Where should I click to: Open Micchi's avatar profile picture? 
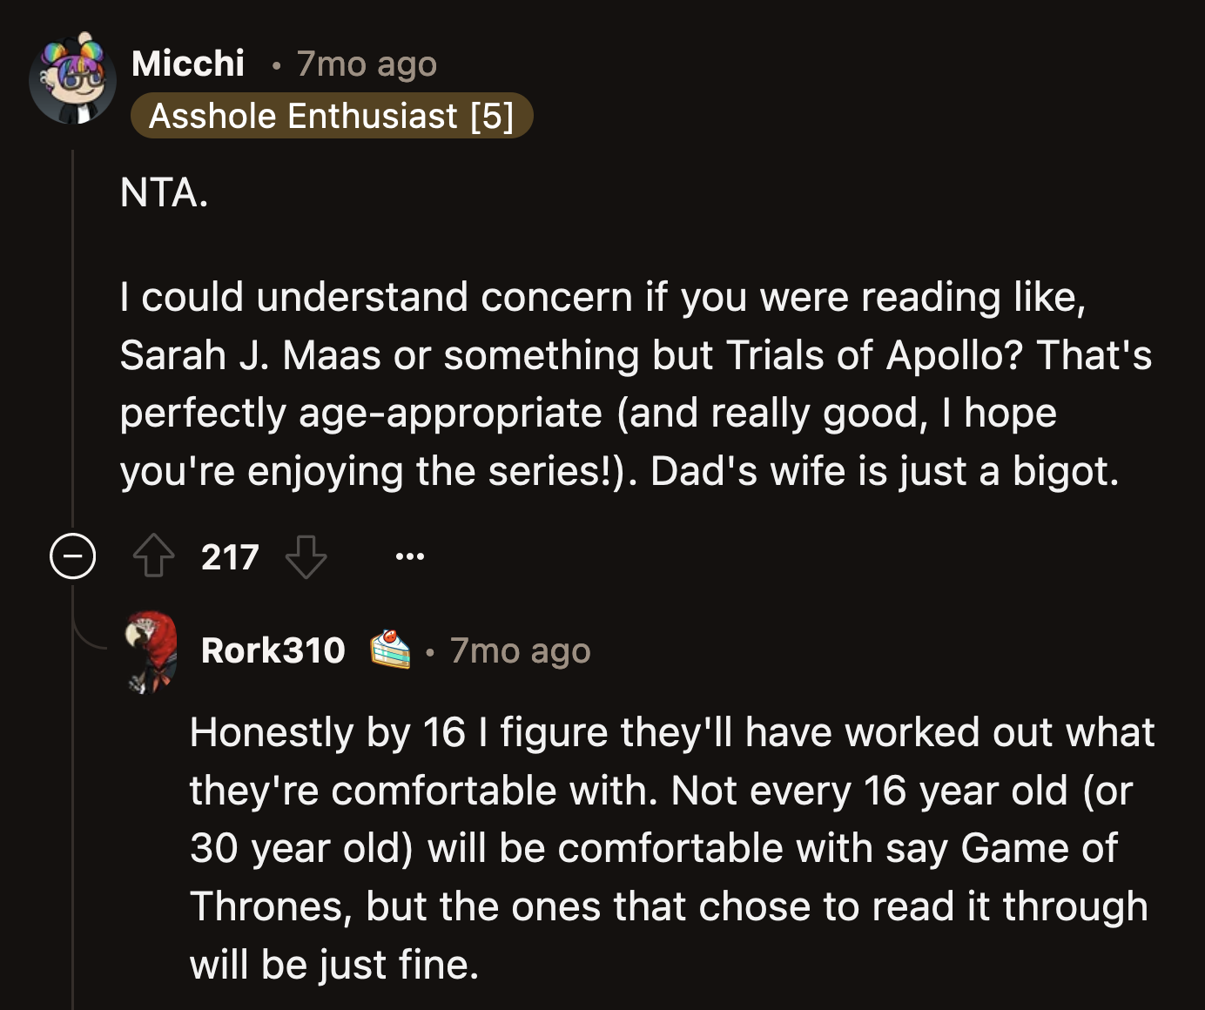74,79
